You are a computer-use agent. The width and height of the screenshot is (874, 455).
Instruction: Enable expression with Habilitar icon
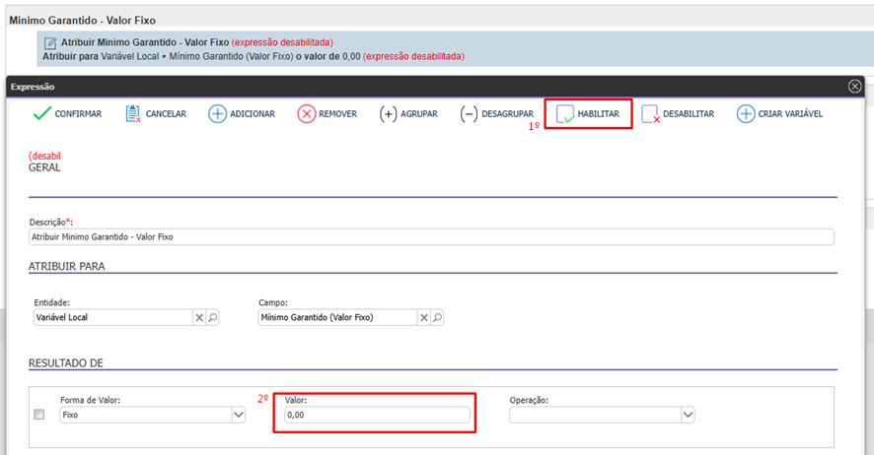click(x=566, y=115)
